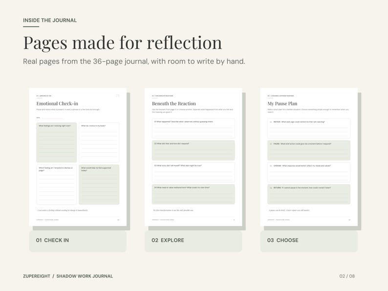Open the Beneath the Reaction page preview
The height and width of the screenshot is (291, 388).
coord(193,157)
